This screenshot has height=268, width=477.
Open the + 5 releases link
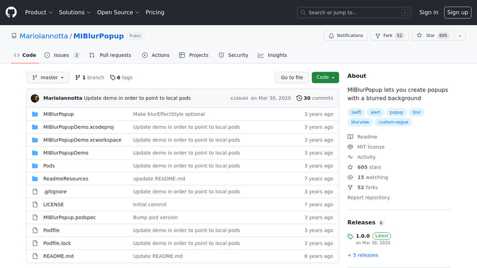363,255
